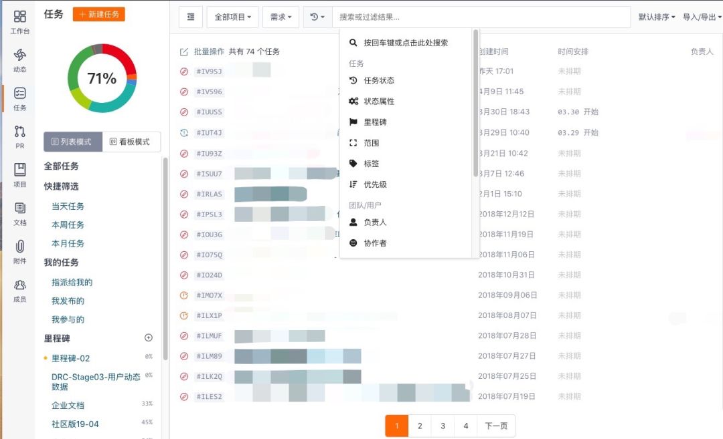The width and height of the screenshot is (723, 439).
Task: Click 按回车键或点击此处搜索 entry
Action: [x=406, y=43]
